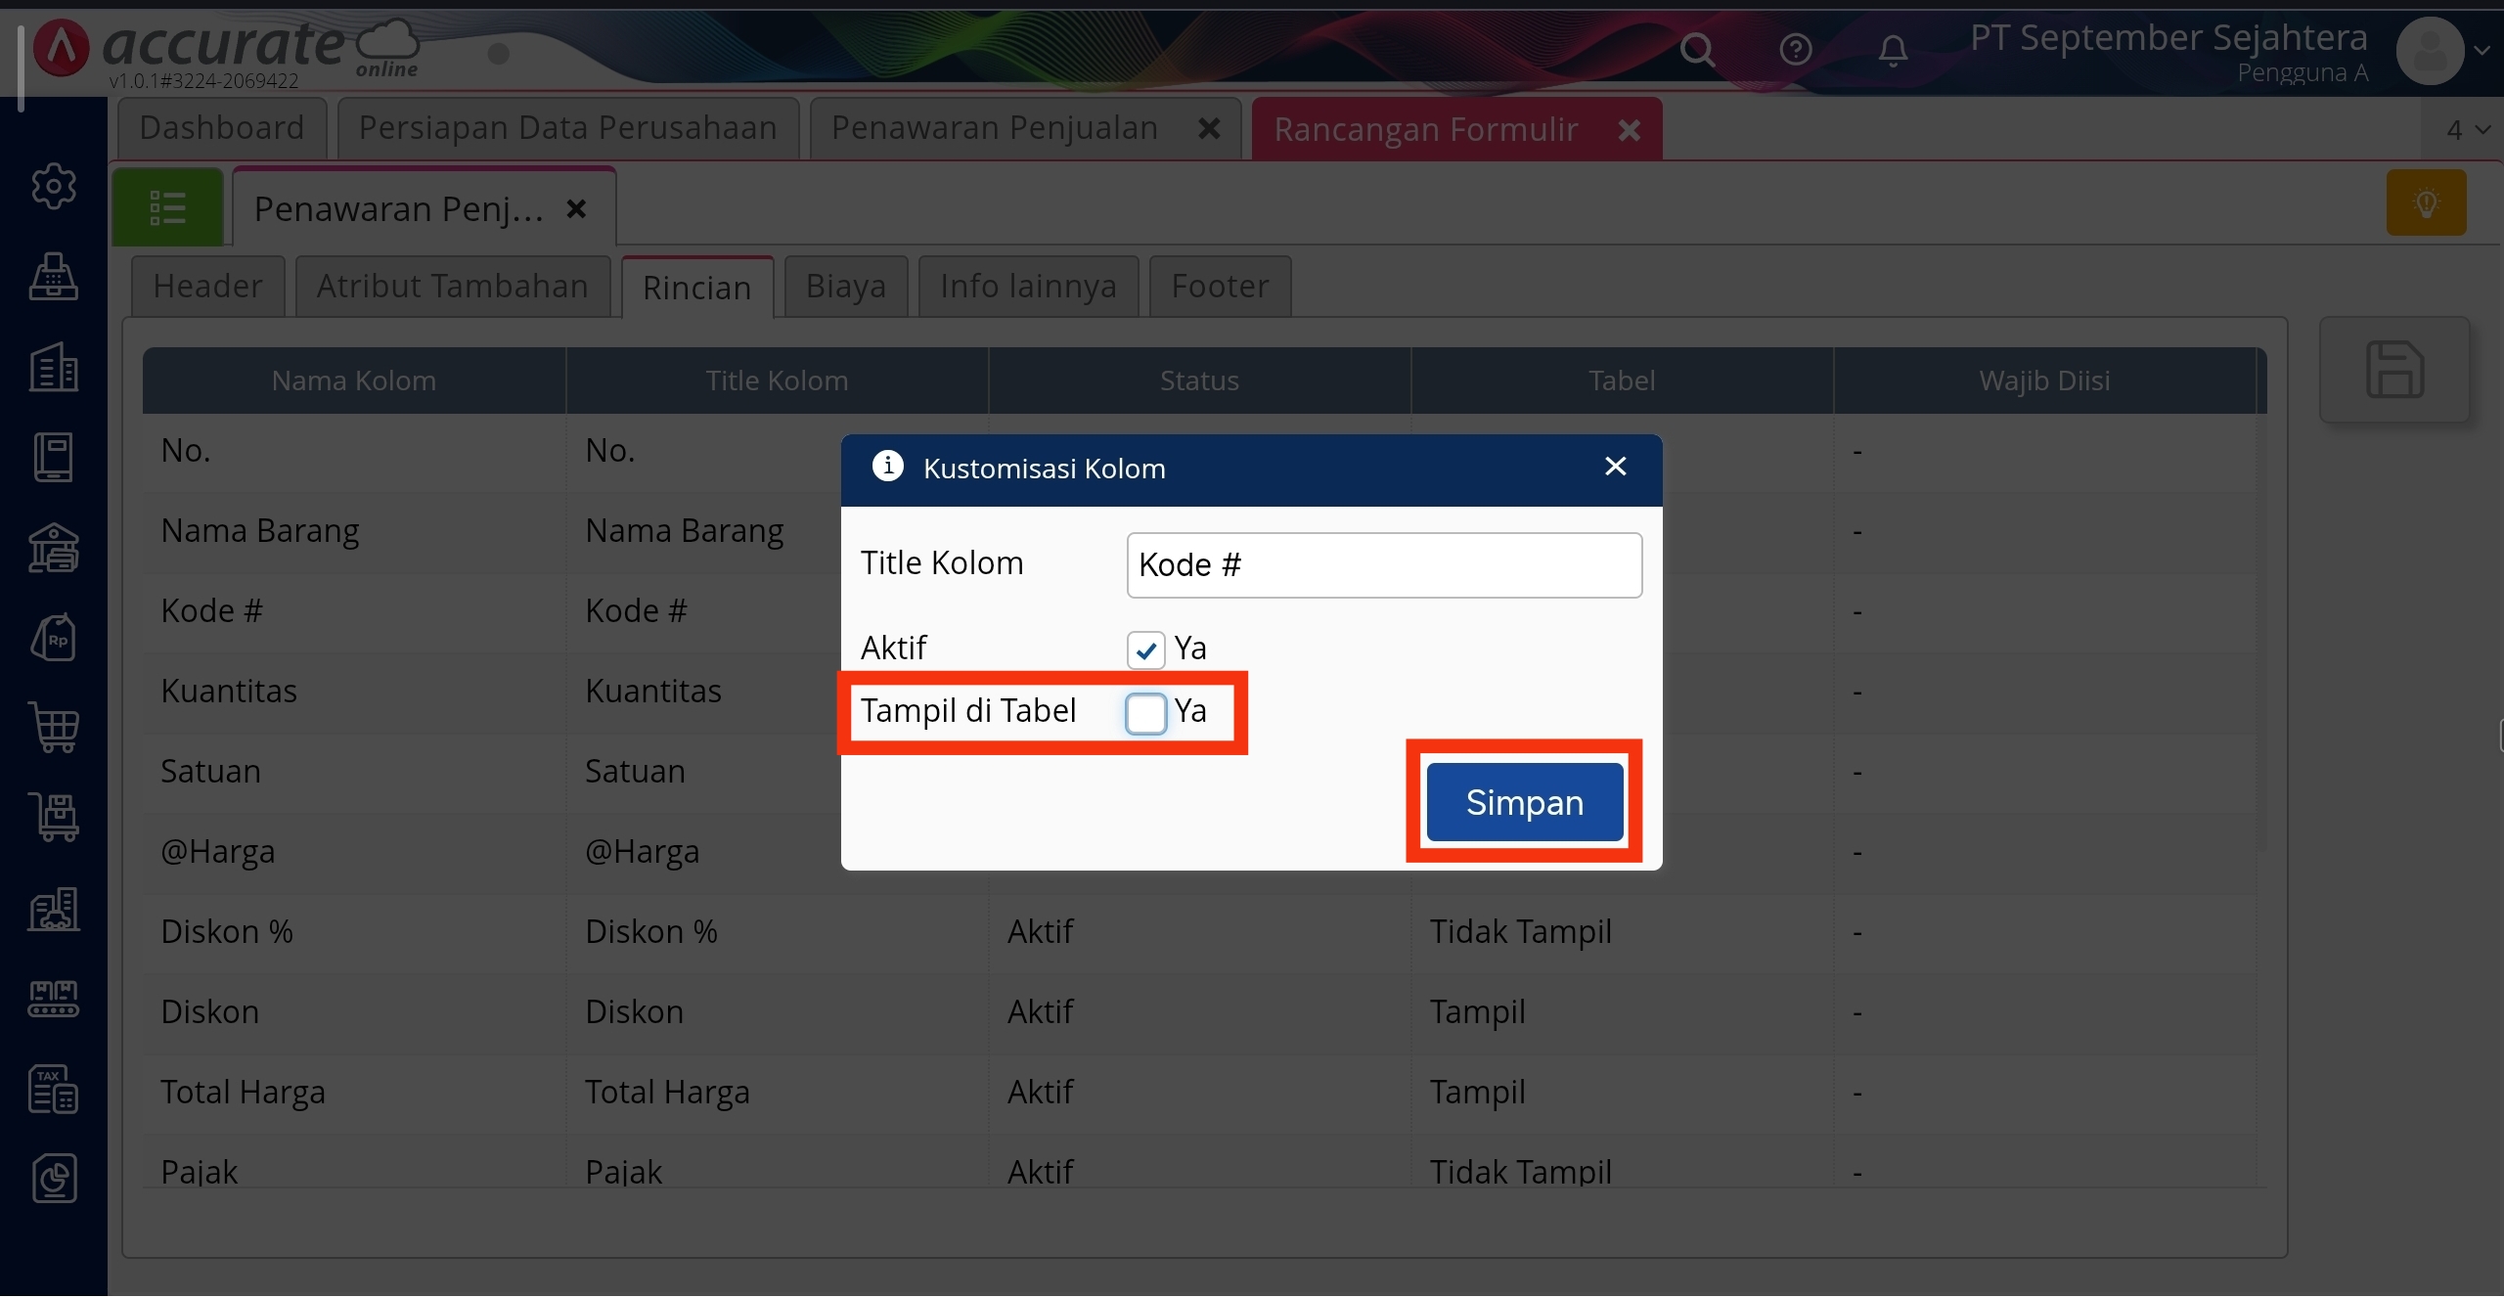The width and height of the screenshot is (2504, 1298).
Task: Open the notification bell
Action: pyautogui.click(x=1893, y=49)
